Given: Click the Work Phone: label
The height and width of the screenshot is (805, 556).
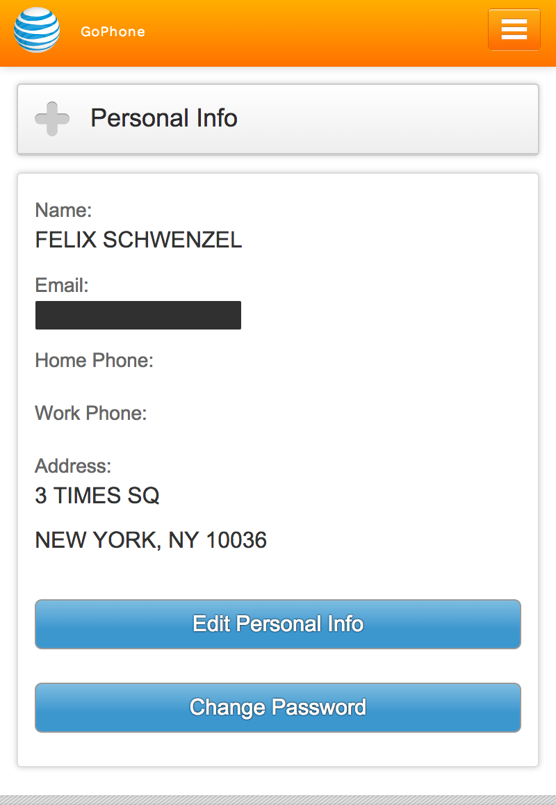Looking at the screenshot, I should pos(91,414).
